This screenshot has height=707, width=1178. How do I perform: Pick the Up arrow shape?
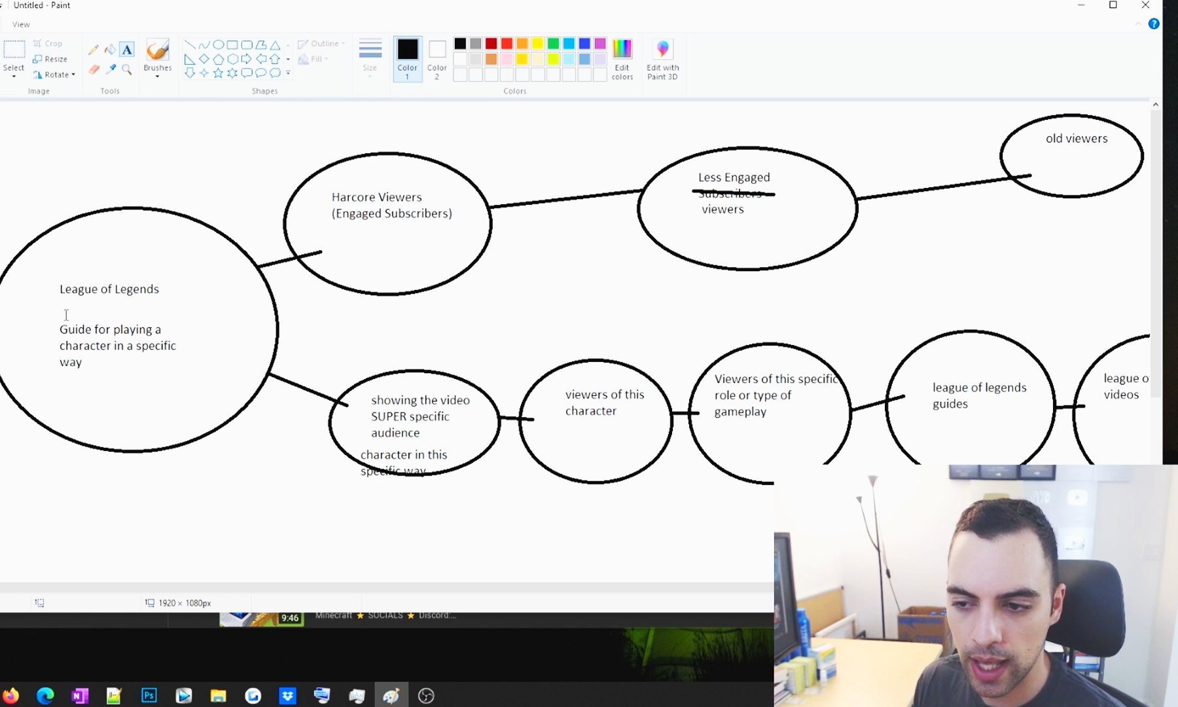click(x=276, y=59)
